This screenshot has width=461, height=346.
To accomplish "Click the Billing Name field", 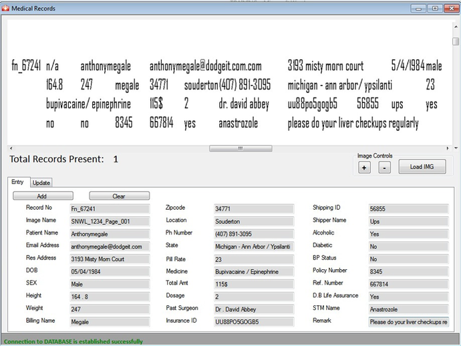I will [110, 322].
